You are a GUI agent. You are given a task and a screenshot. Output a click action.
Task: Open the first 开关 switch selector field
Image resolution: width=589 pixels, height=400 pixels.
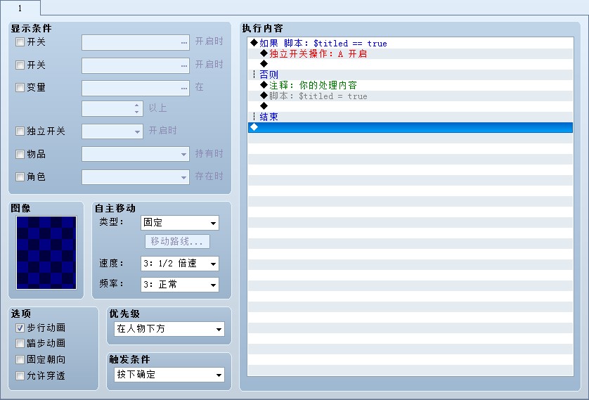click(136, 42)
